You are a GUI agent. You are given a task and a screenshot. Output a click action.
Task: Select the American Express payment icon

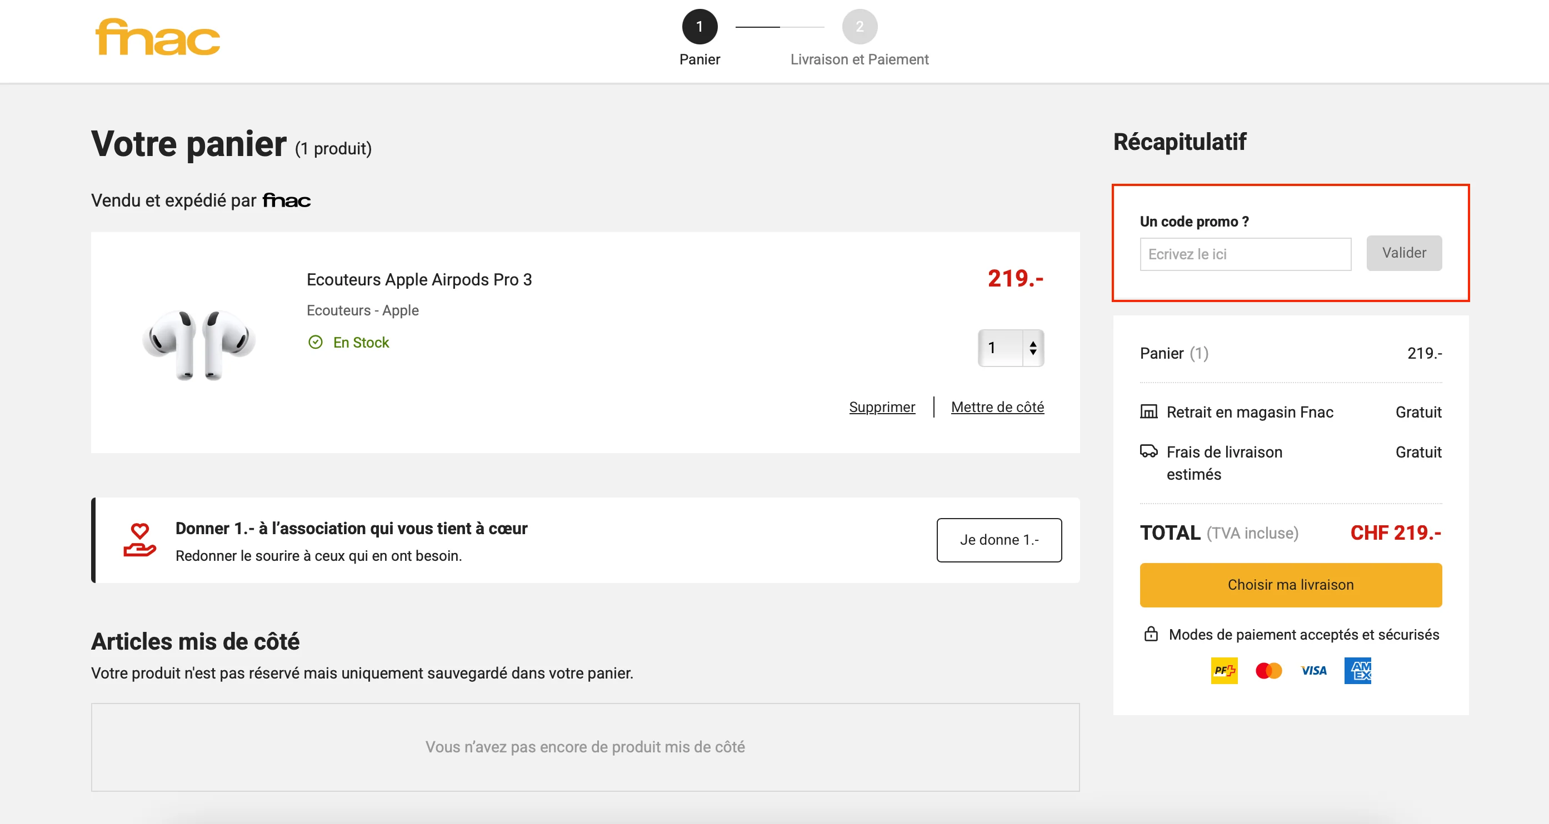point(1358,671)
